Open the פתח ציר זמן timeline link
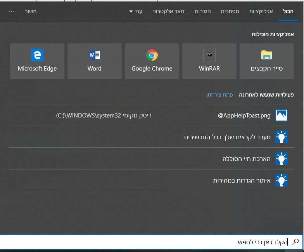This screenshot has width=304, height=252. point(219,95)
